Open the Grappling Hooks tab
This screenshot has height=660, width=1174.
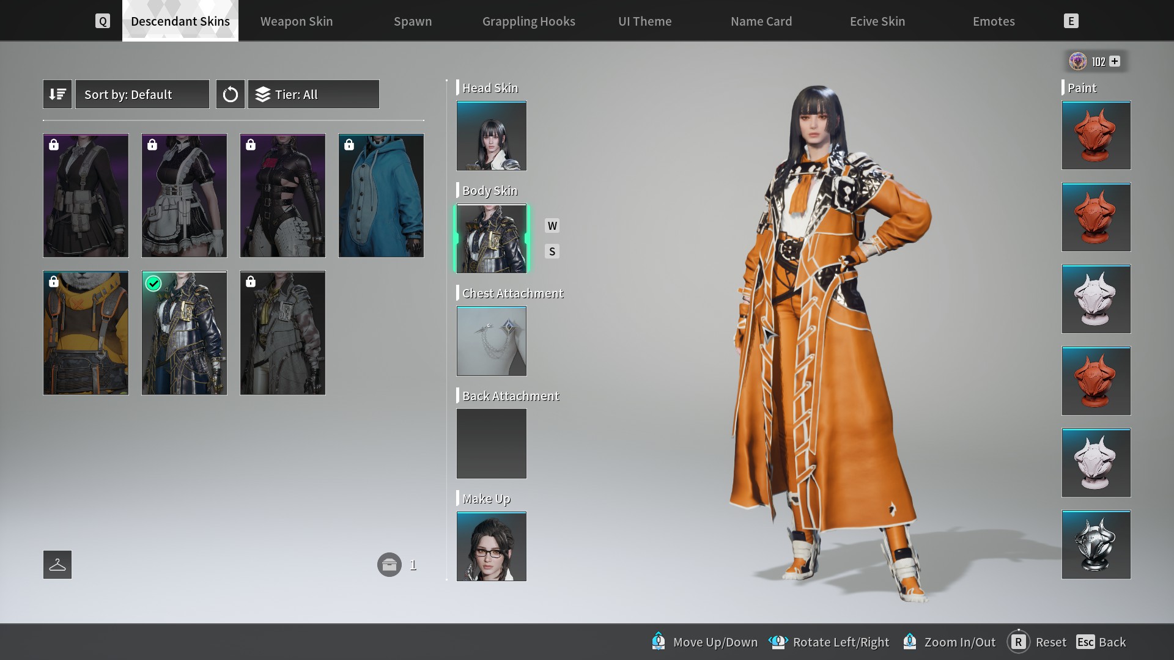(528, 21)
